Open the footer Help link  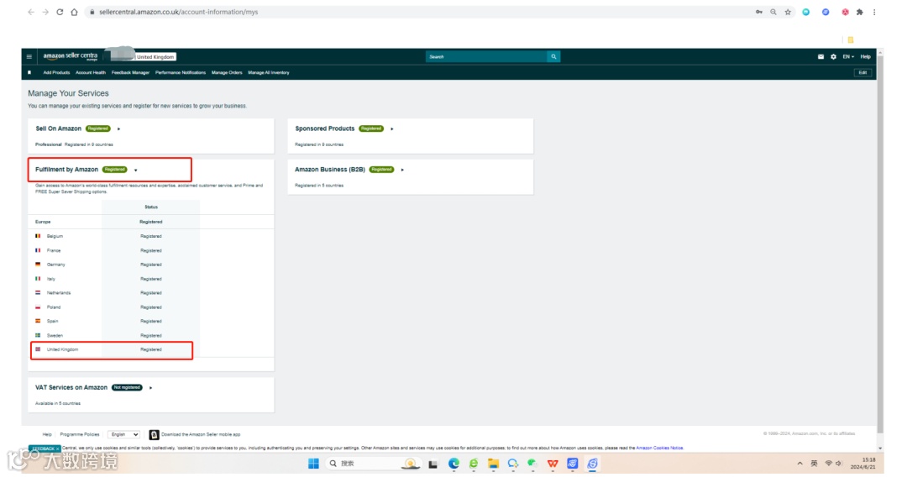point(47,434)
